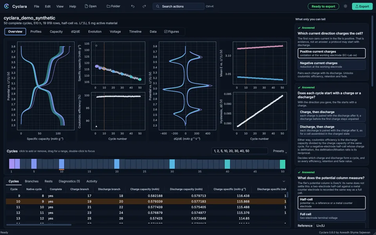This screenshot has height=235, width=376.
Task: Open the Branches table tab
Action: (32, 181)
